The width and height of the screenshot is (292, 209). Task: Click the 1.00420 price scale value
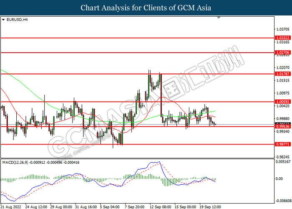(x=283, y=106)
